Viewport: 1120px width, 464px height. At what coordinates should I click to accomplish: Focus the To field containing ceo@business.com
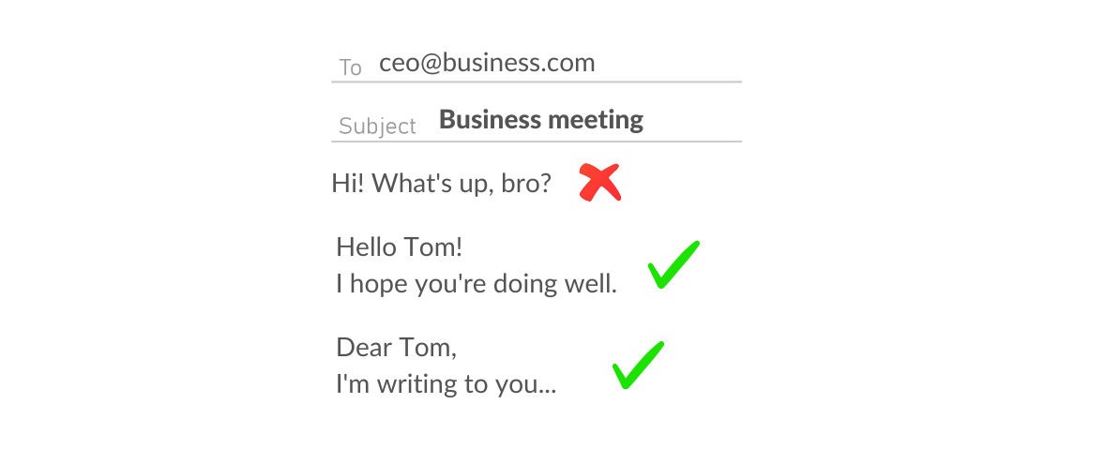[x=487, y=64]
